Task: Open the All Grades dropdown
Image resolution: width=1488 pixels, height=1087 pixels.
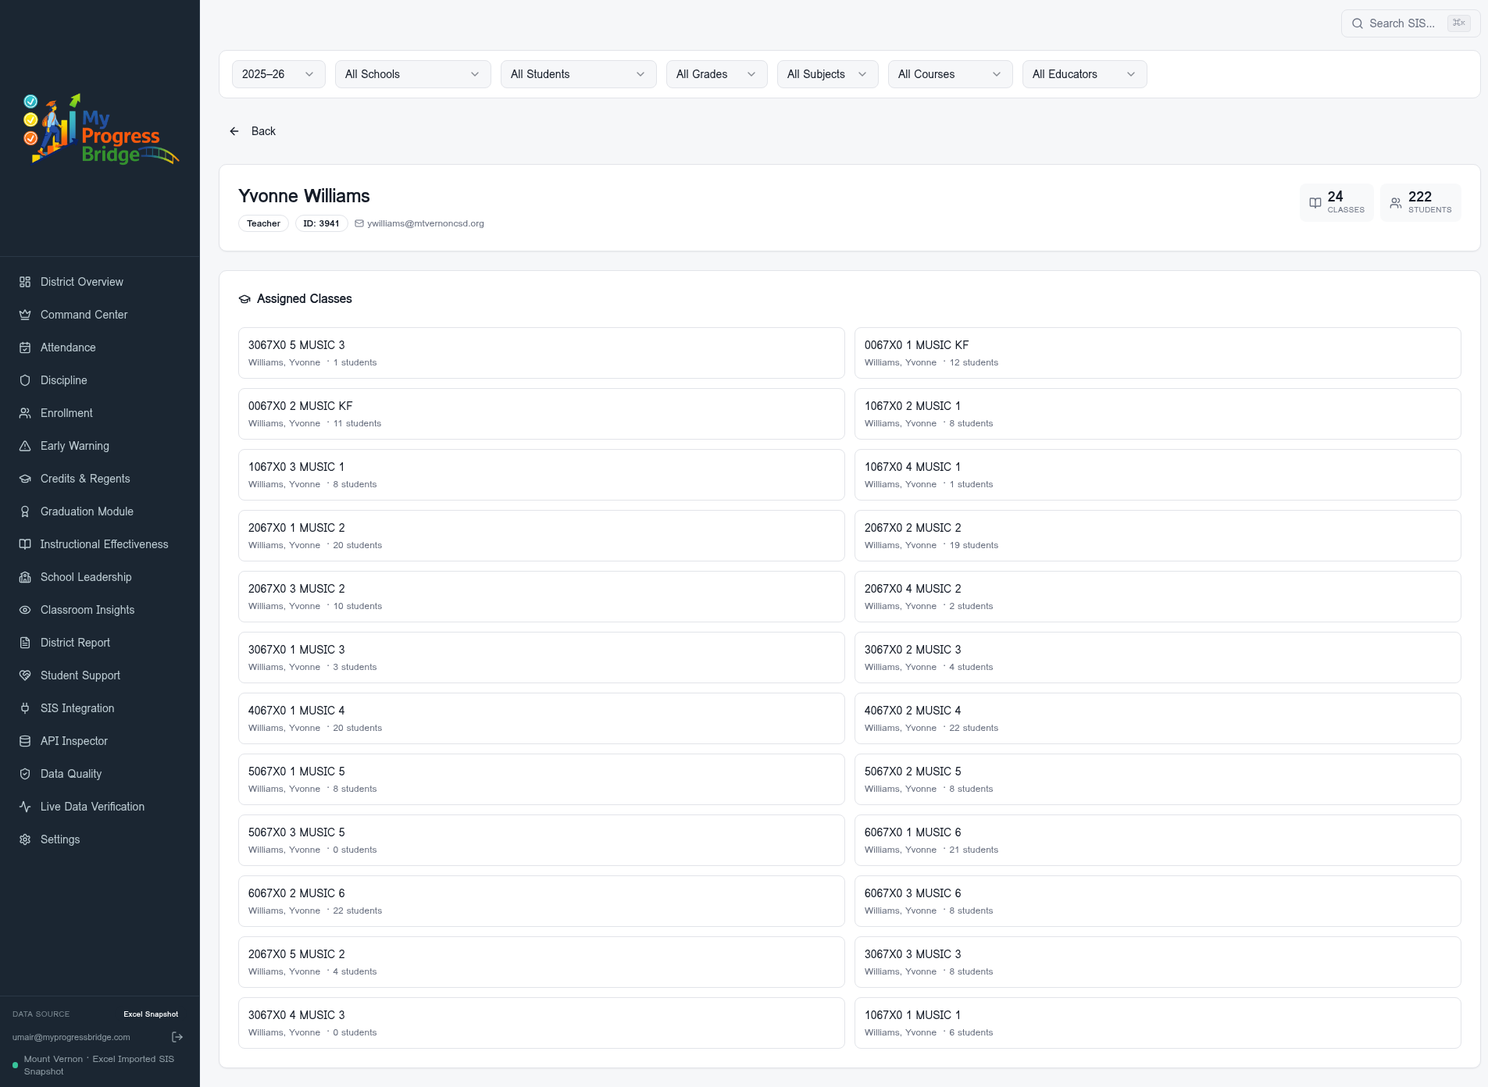Action: click(717, 74)
